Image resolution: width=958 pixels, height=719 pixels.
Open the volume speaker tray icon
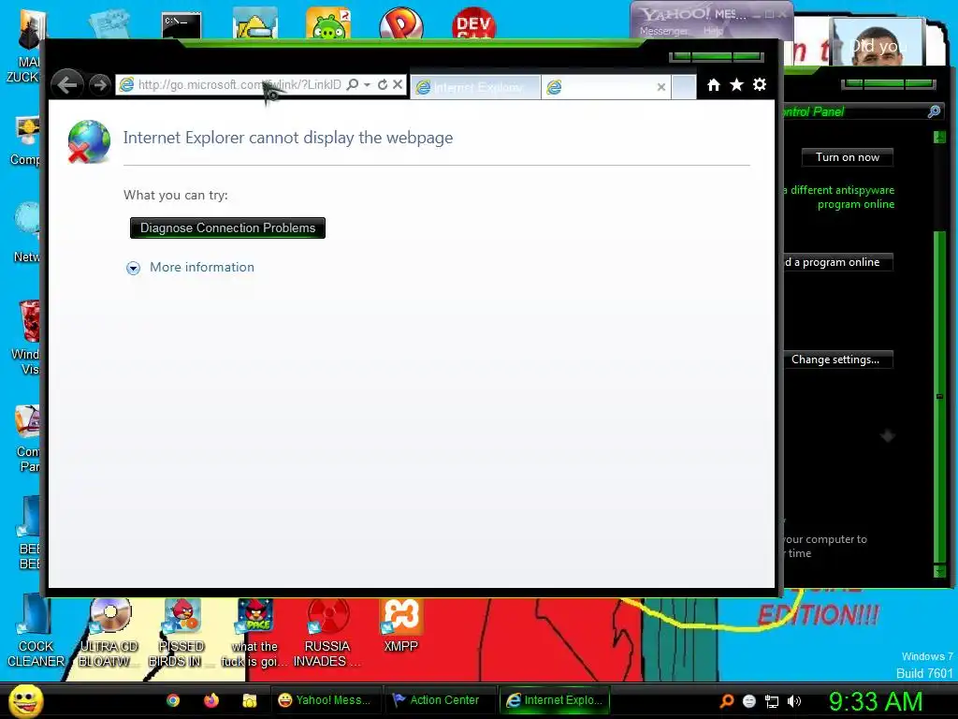(x=794, y=701)
